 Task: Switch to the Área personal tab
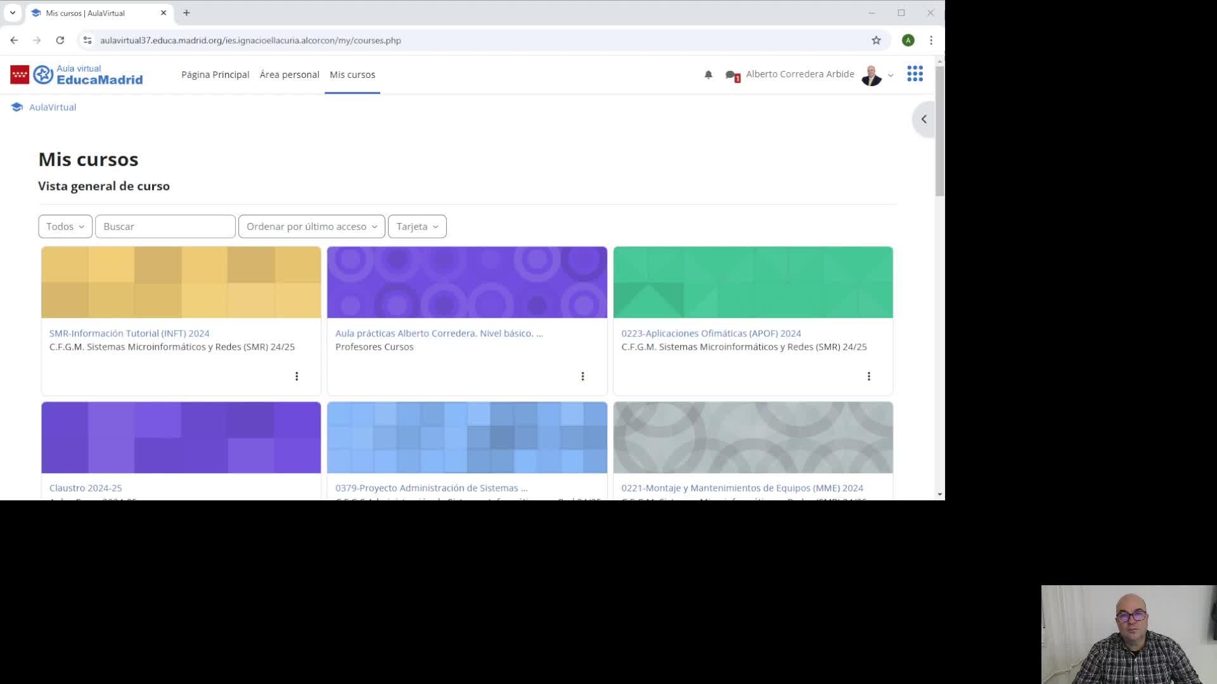(x=289, y=75)
